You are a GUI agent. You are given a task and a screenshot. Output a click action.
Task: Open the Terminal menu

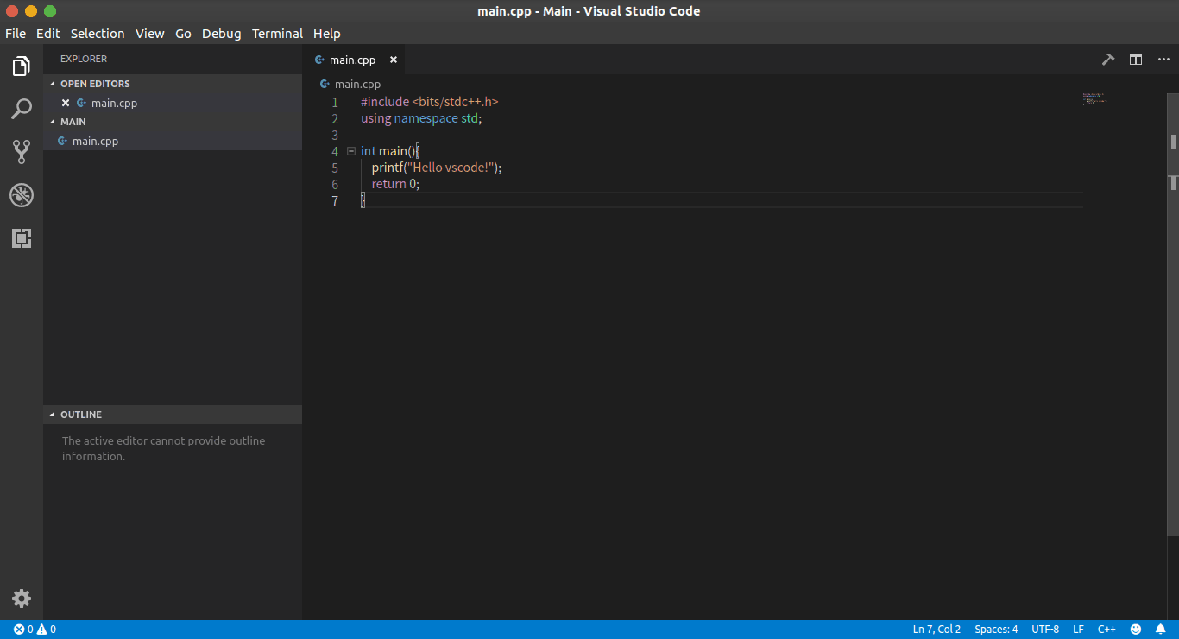277,33
